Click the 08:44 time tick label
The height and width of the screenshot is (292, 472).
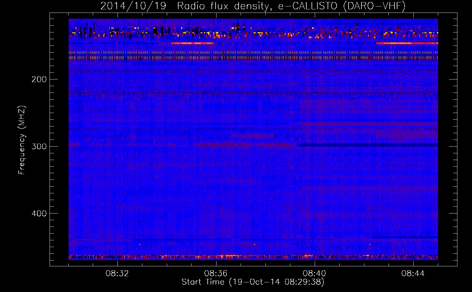pyautogui.click(x=413, y=274)
